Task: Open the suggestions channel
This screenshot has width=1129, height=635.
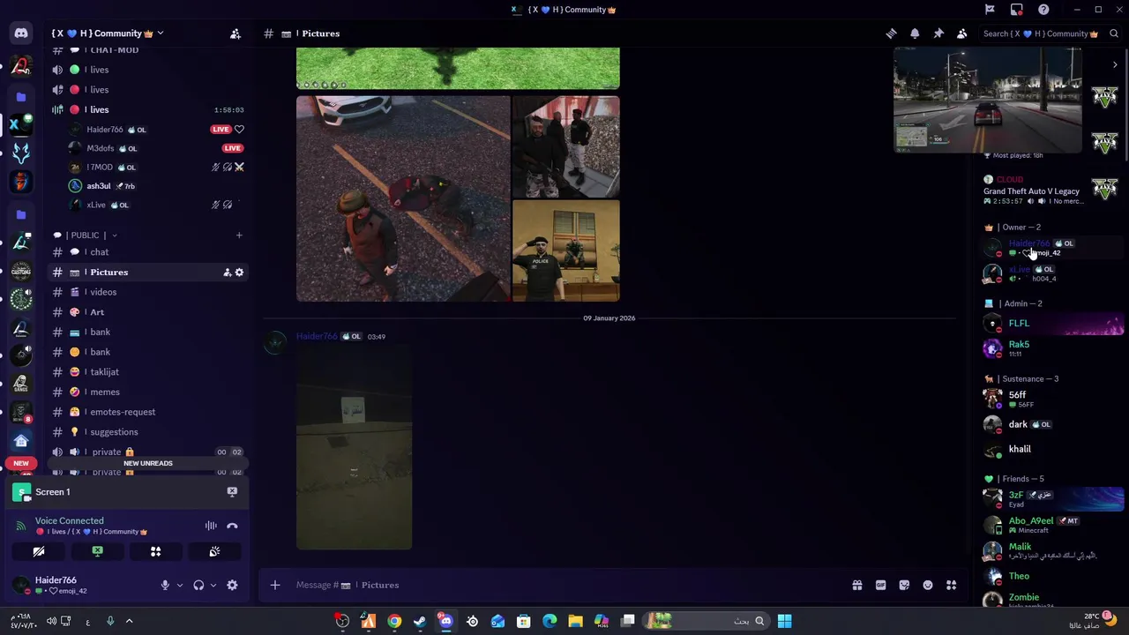Action: pyautogui.click(x=146, y=432)
